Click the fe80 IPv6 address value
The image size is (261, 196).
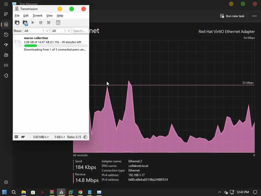tap(148, 180)
